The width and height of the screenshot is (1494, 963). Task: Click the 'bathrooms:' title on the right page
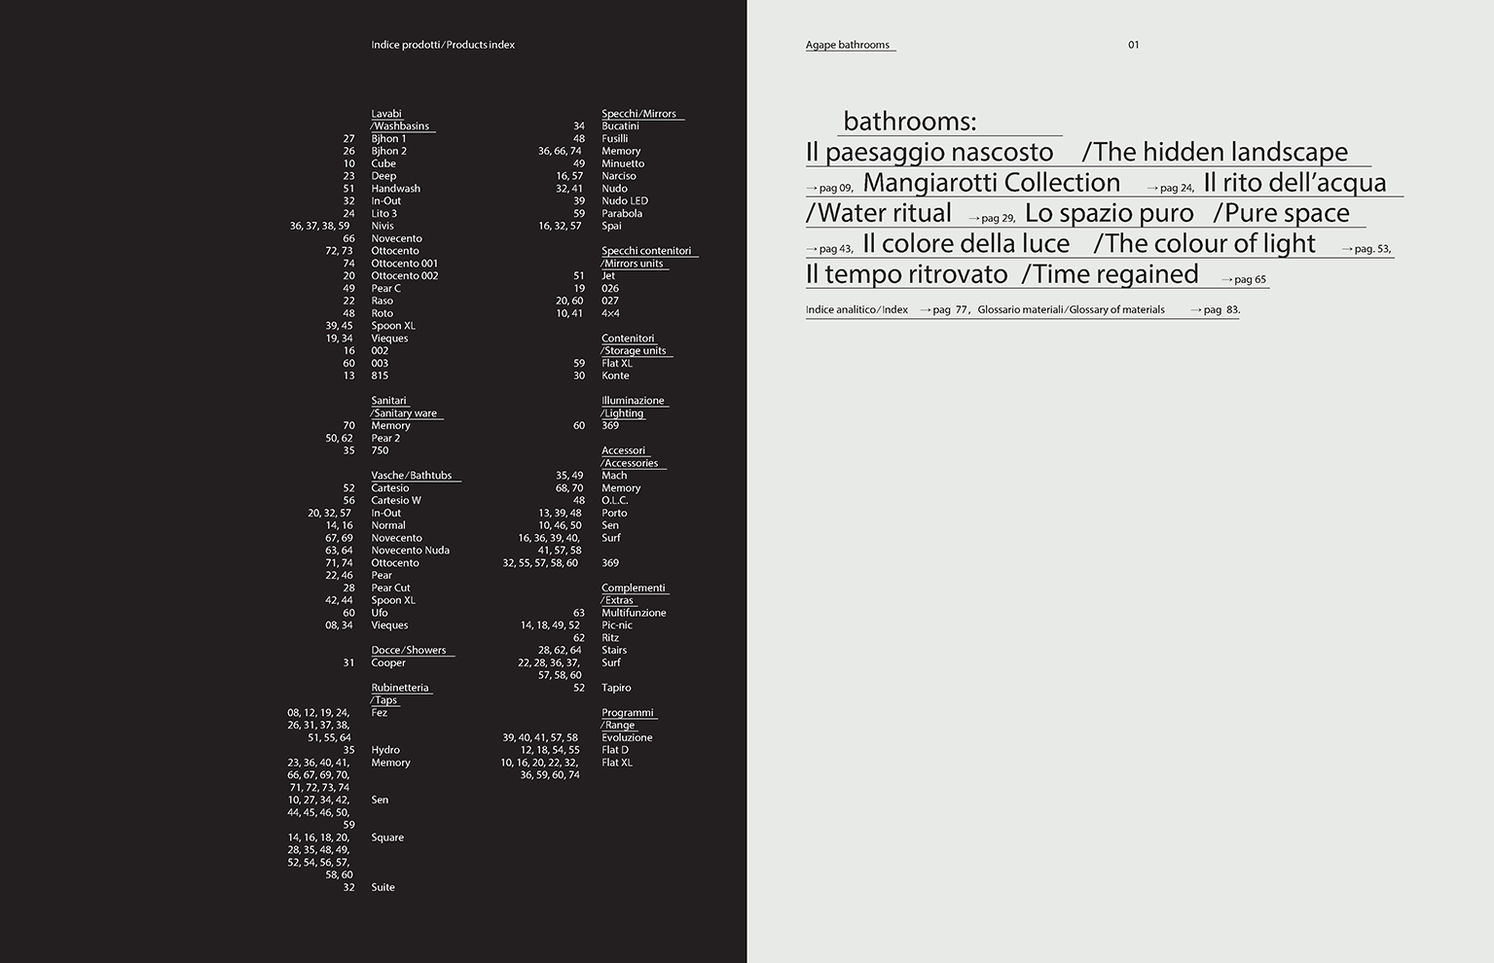coord(910,121)
